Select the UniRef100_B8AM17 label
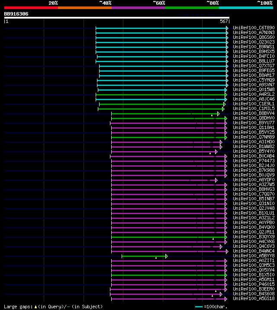The image size is (277, 310). (254, 75)
